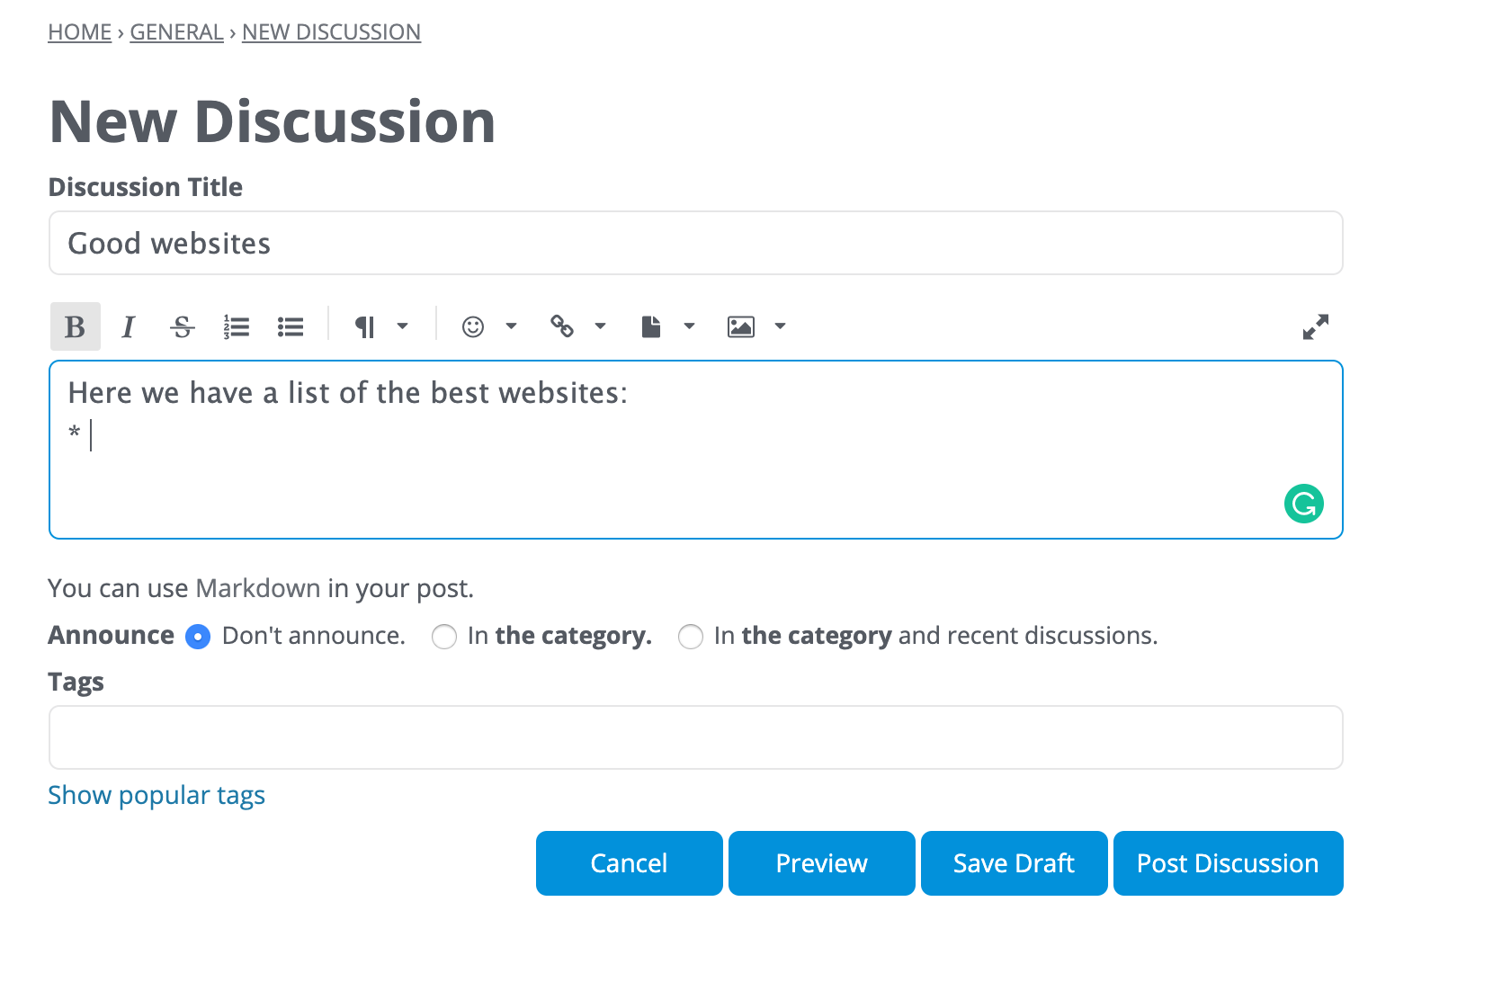Insert a link using the link icon
Screen dimensions: 1502x1000
tap(564, 326)
